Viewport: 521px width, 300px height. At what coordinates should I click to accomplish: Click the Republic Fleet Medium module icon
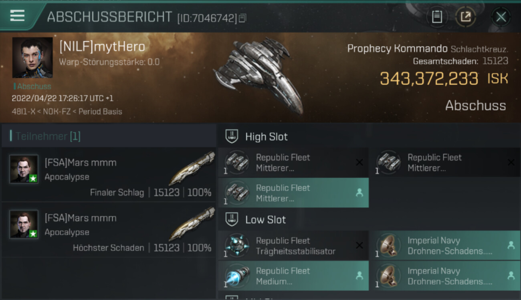(x=236, y=276)
